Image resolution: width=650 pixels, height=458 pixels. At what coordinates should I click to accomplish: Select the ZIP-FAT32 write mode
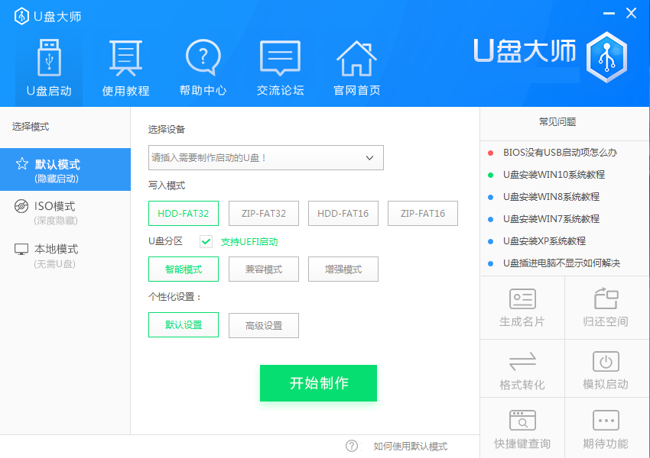(x=263, y=214)
